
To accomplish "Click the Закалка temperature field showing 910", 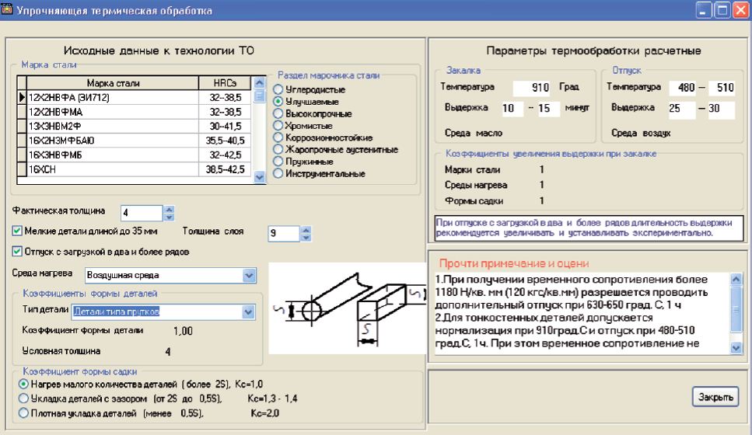I will pyautogui.click(x=531, y=88).
